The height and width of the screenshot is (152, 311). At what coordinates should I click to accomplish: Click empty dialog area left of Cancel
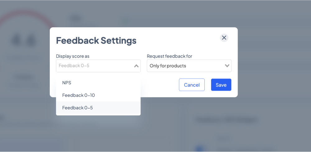[x=159, y=85]
